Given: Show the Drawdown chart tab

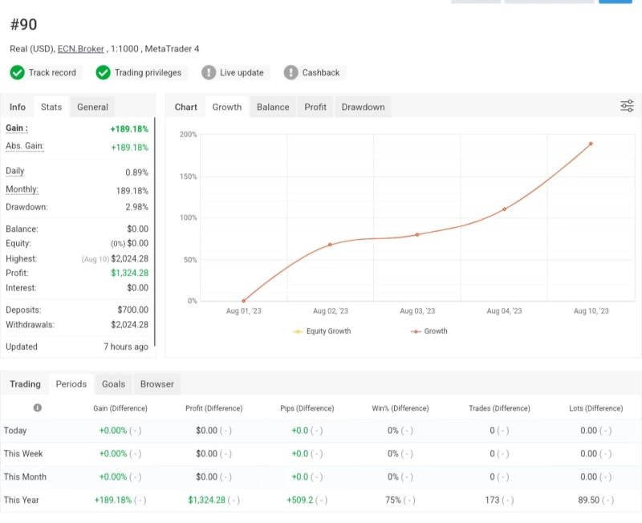Looking at the screenshot, I should pos(363,107).
